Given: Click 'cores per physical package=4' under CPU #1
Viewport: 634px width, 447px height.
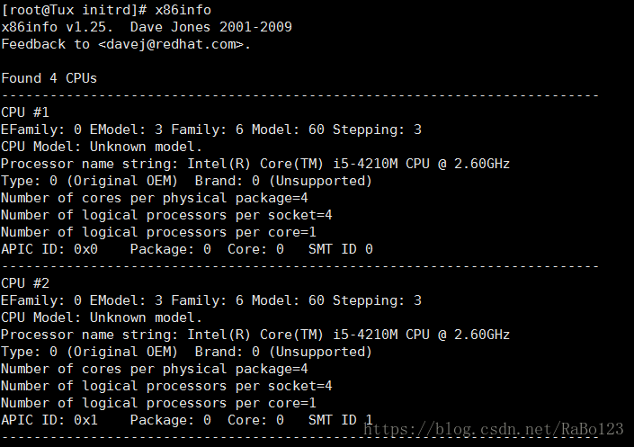Looking at the screenshot, I should tap(195, 198).
